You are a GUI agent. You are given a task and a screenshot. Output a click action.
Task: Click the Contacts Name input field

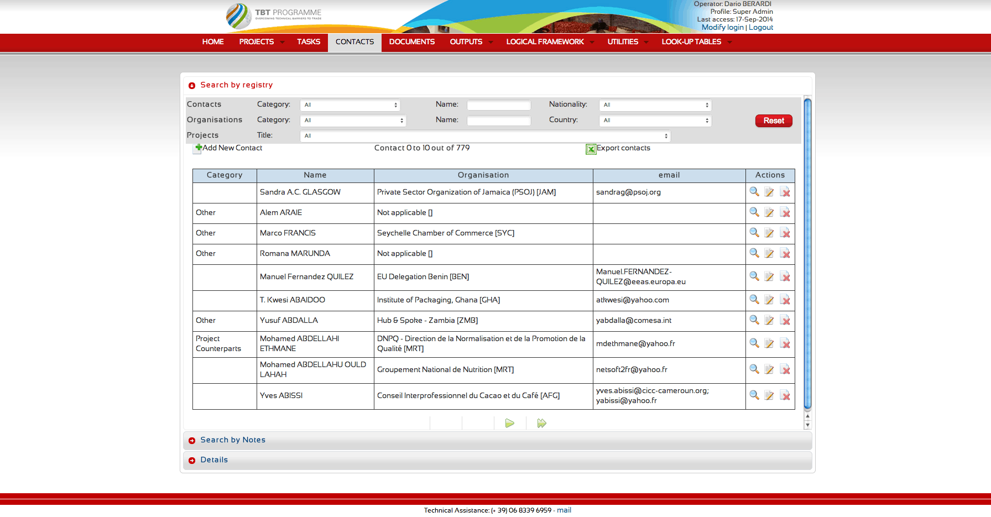[x=499, y=105]
